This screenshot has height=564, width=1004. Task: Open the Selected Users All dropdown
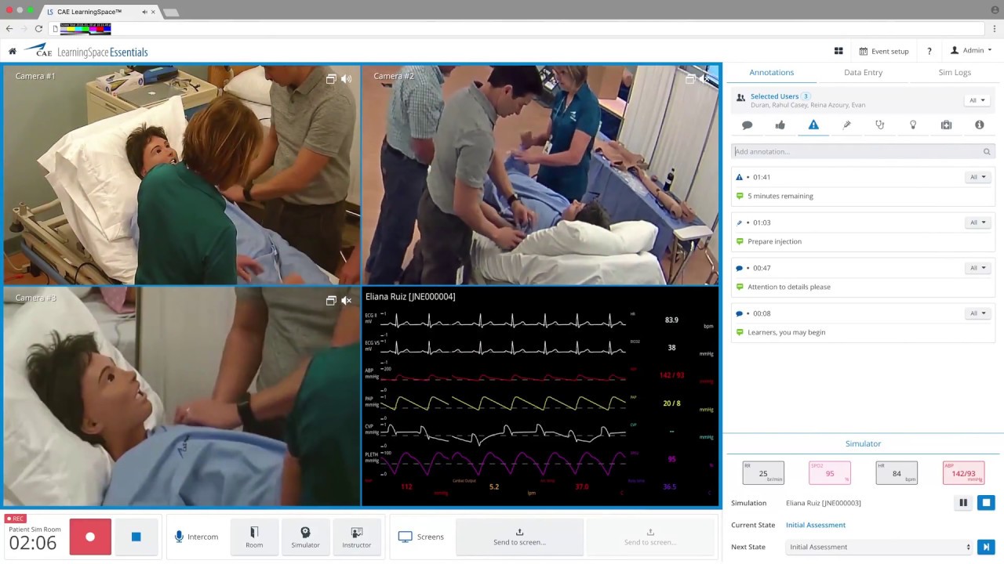coord(977,100)
